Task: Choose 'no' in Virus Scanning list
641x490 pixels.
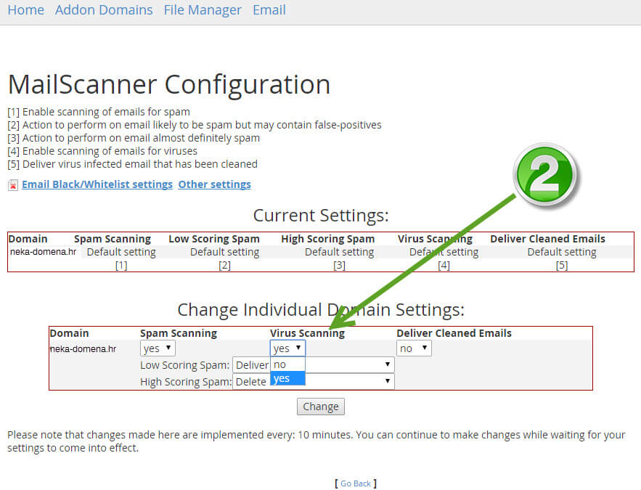Action: (287, 364)
